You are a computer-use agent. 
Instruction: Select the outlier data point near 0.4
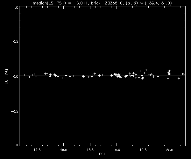(x=120, y=47)
